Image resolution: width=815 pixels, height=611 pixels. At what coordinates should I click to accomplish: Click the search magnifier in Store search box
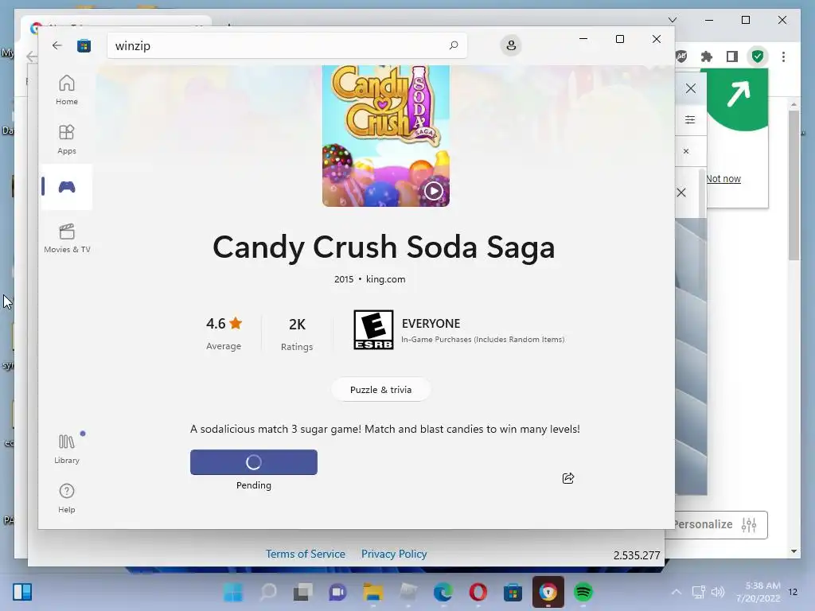pyautogui.click(x=454, y=45)
